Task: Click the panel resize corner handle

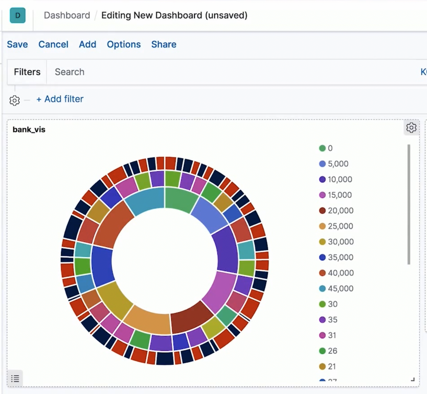Action: 413,379
